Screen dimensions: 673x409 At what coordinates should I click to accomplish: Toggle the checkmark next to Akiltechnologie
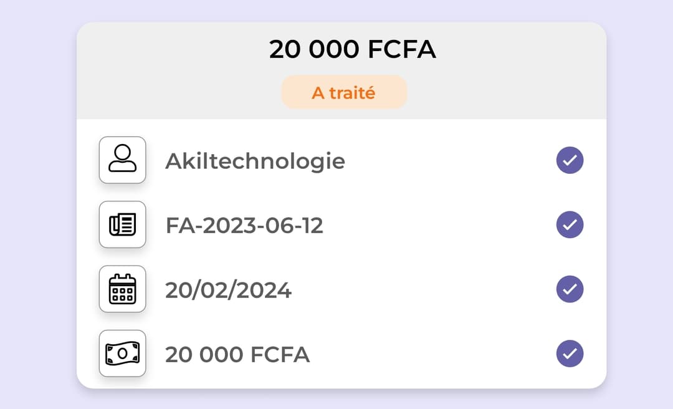tap(570, 160)
